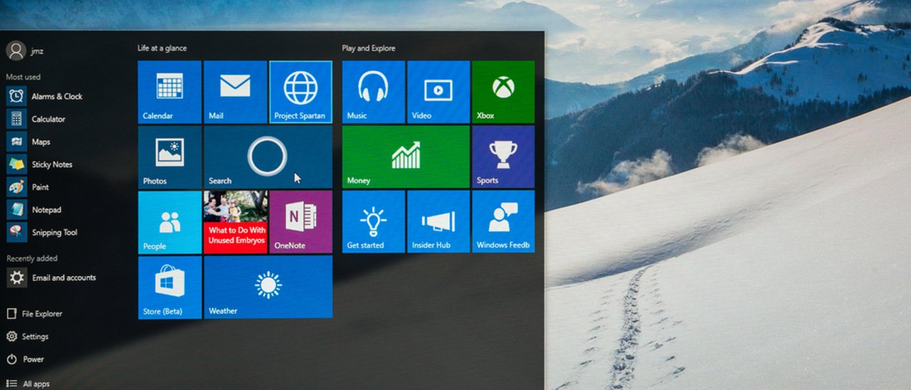Click the Power option

[25, 359]
